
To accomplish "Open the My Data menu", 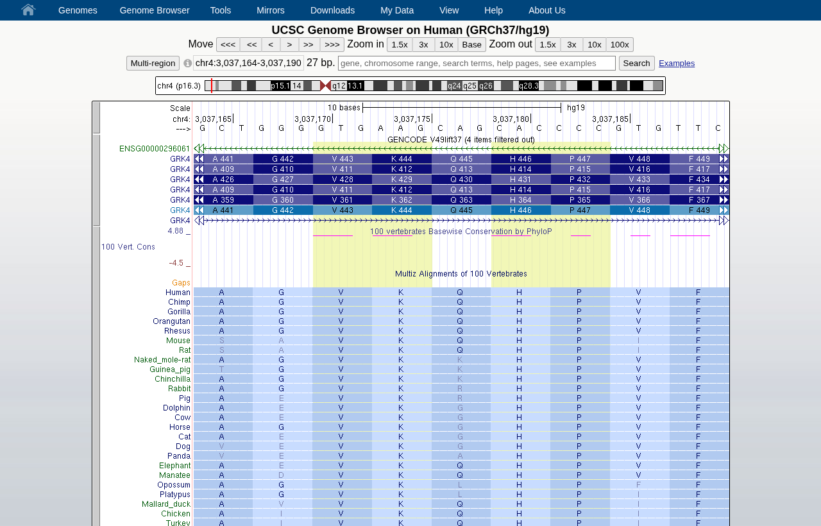I will coord(397,10).
